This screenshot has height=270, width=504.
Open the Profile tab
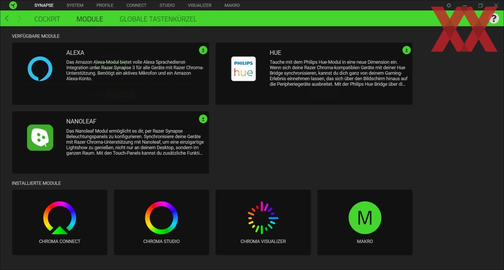tap(105, 5)
